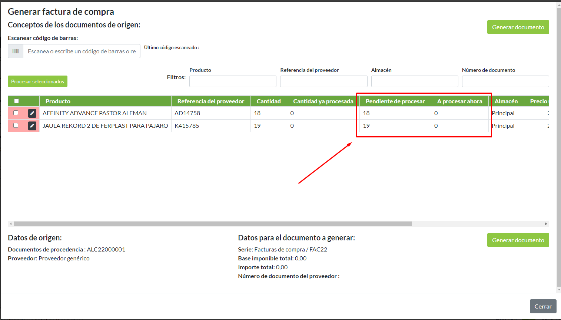Click the Número de documento filter field
Viewport: 561px width, 320px height.
tap(505, 81)
